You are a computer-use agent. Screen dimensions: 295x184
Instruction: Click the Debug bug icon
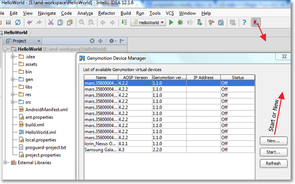pos(180,23)
